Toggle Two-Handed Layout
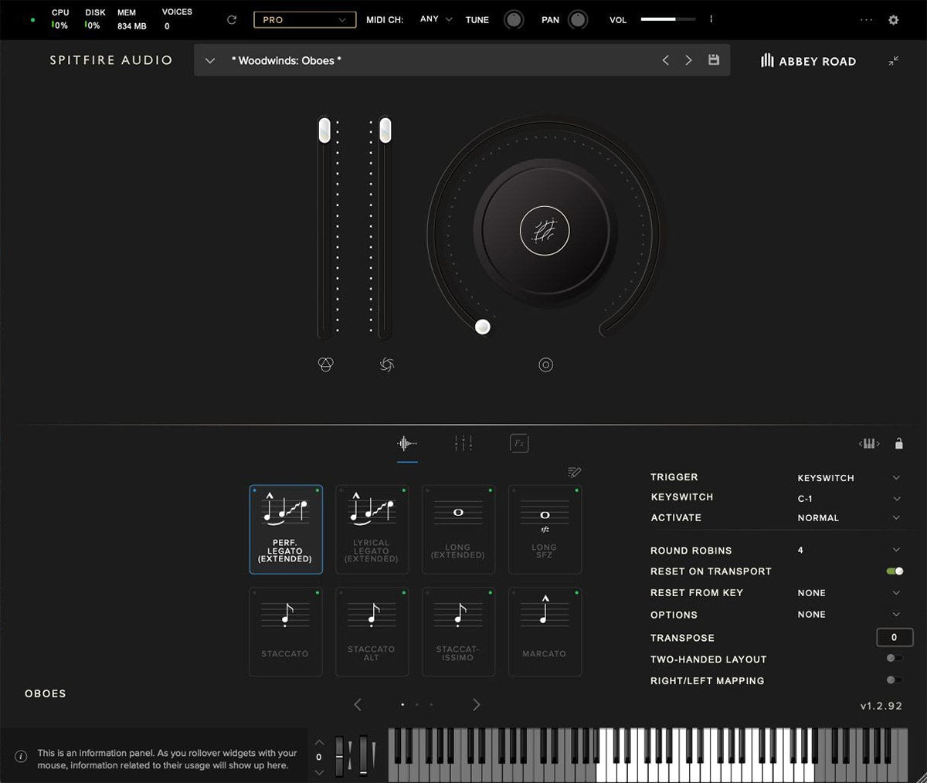 click(895, 659)
